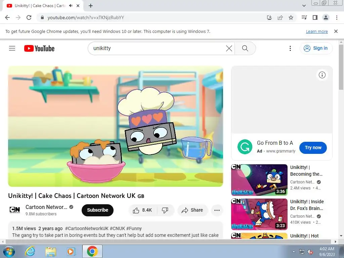Open Windows Explorer folder on taskbar
This screenshot has width=344, height=258.
pos(51,251)
